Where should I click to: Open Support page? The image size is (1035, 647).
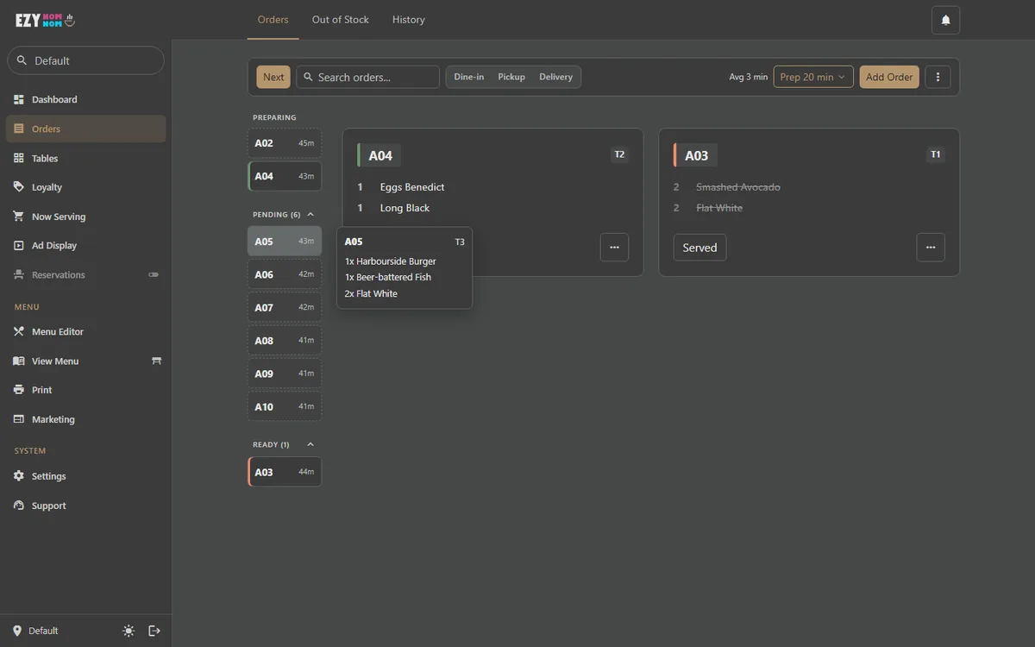point(85,506)
